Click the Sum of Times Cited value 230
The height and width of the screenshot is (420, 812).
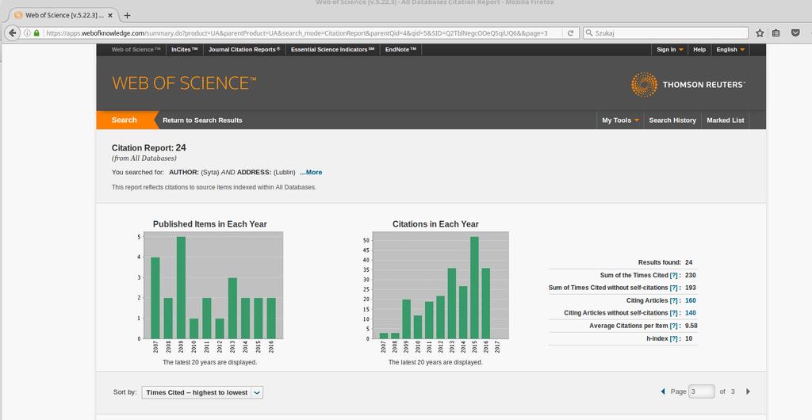[x=691, y=275]
